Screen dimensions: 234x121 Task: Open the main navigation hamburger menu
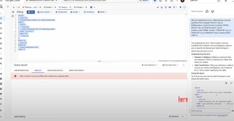coord(1,1)
